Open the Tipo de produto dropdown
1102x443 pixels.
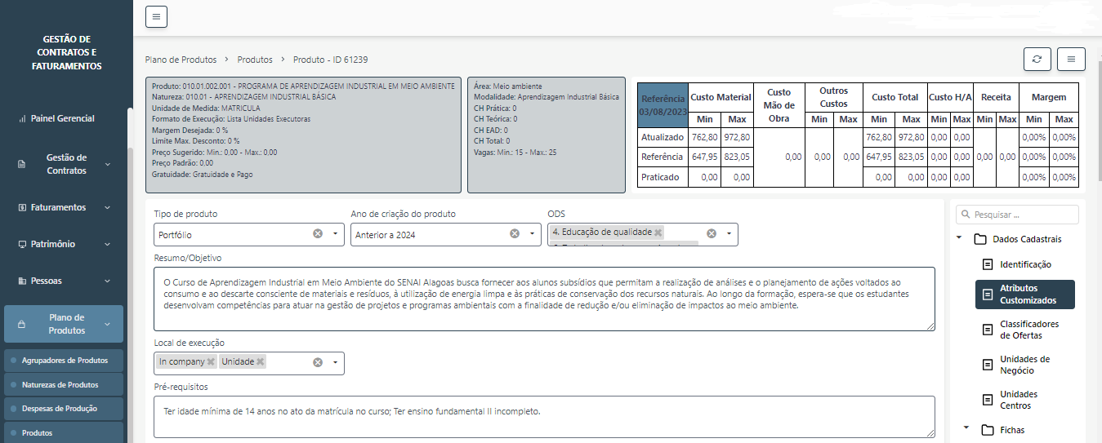pyautogui.click(x=335, y=234)
